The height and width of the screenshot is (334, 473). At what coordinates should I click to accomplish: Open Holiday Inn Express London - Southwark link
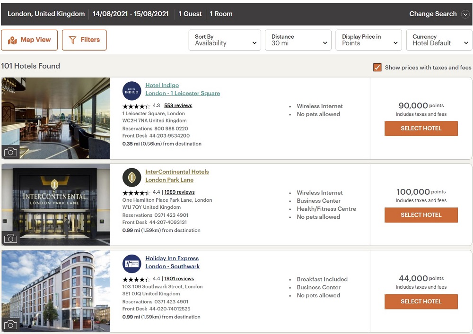pos(172,262)
